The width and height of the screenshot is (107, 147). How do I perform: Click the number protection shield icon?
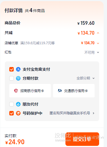coord(18,113)
